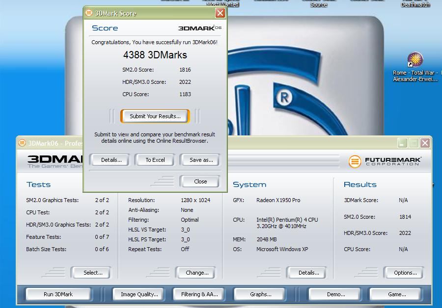
Task: Open Graphs button
Action: click(x=260, y=294)
